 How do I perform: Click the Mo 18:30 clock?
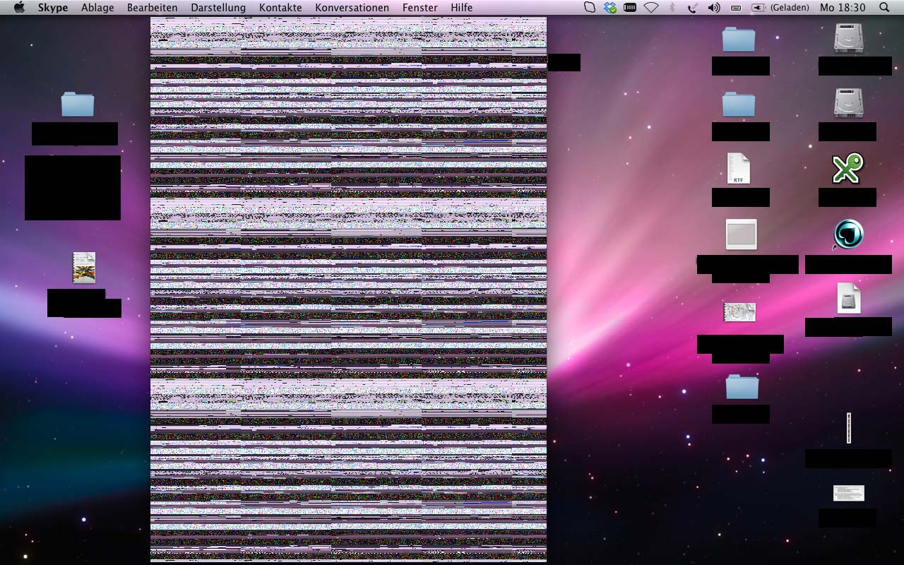pos(843,7)
